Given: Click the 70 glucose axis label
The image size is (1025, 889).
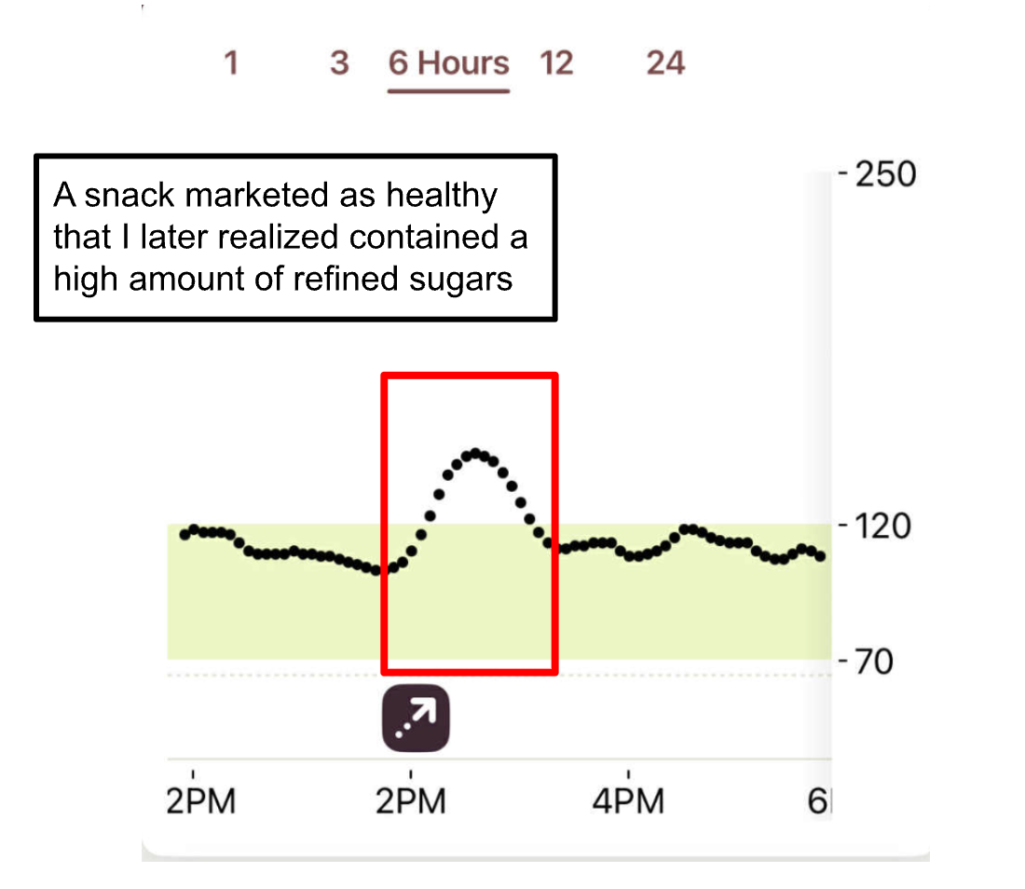Looking at the screenshot, I should coord(874,663).
